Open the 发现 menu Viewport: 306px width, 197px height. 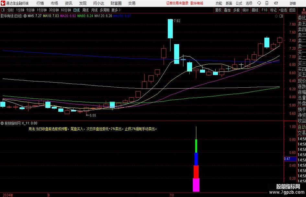(83, 3)
